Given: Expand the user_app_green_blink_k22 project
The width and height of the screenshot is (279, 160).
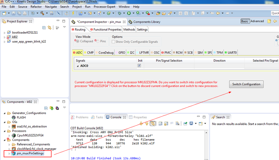Looking at the screenshot, I should 4,42.
